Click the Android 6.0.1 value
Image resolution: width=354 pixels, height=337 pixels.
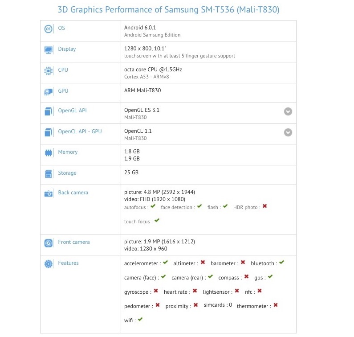[140, 28]
